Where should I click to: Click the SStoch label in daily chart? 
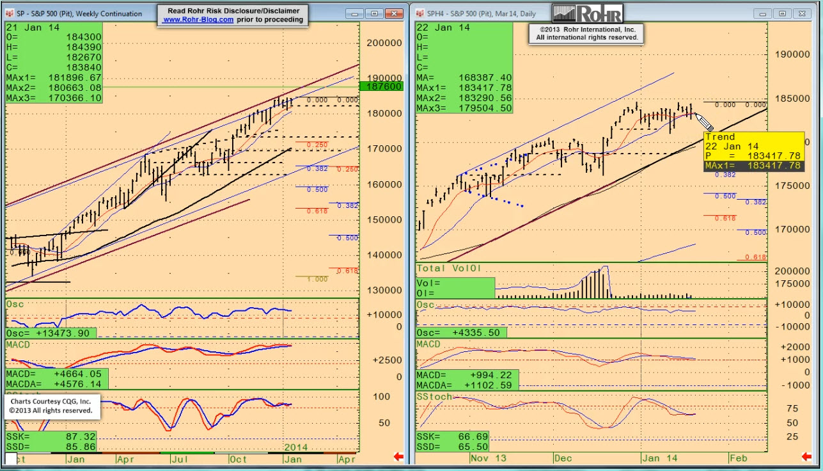coord(434,397)
